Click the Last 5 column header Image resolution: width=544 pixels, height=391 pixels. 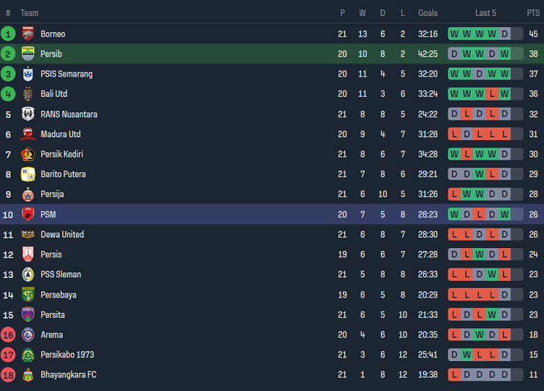pyautogui.click(x=485, y=13)
